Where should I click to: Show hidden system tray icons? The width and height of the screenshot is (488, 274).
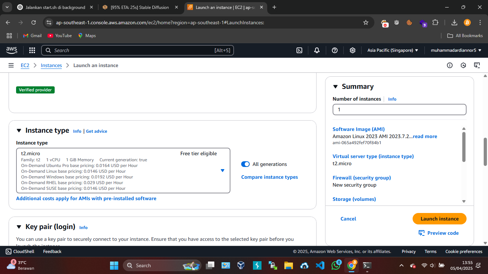tap(401, 265)
